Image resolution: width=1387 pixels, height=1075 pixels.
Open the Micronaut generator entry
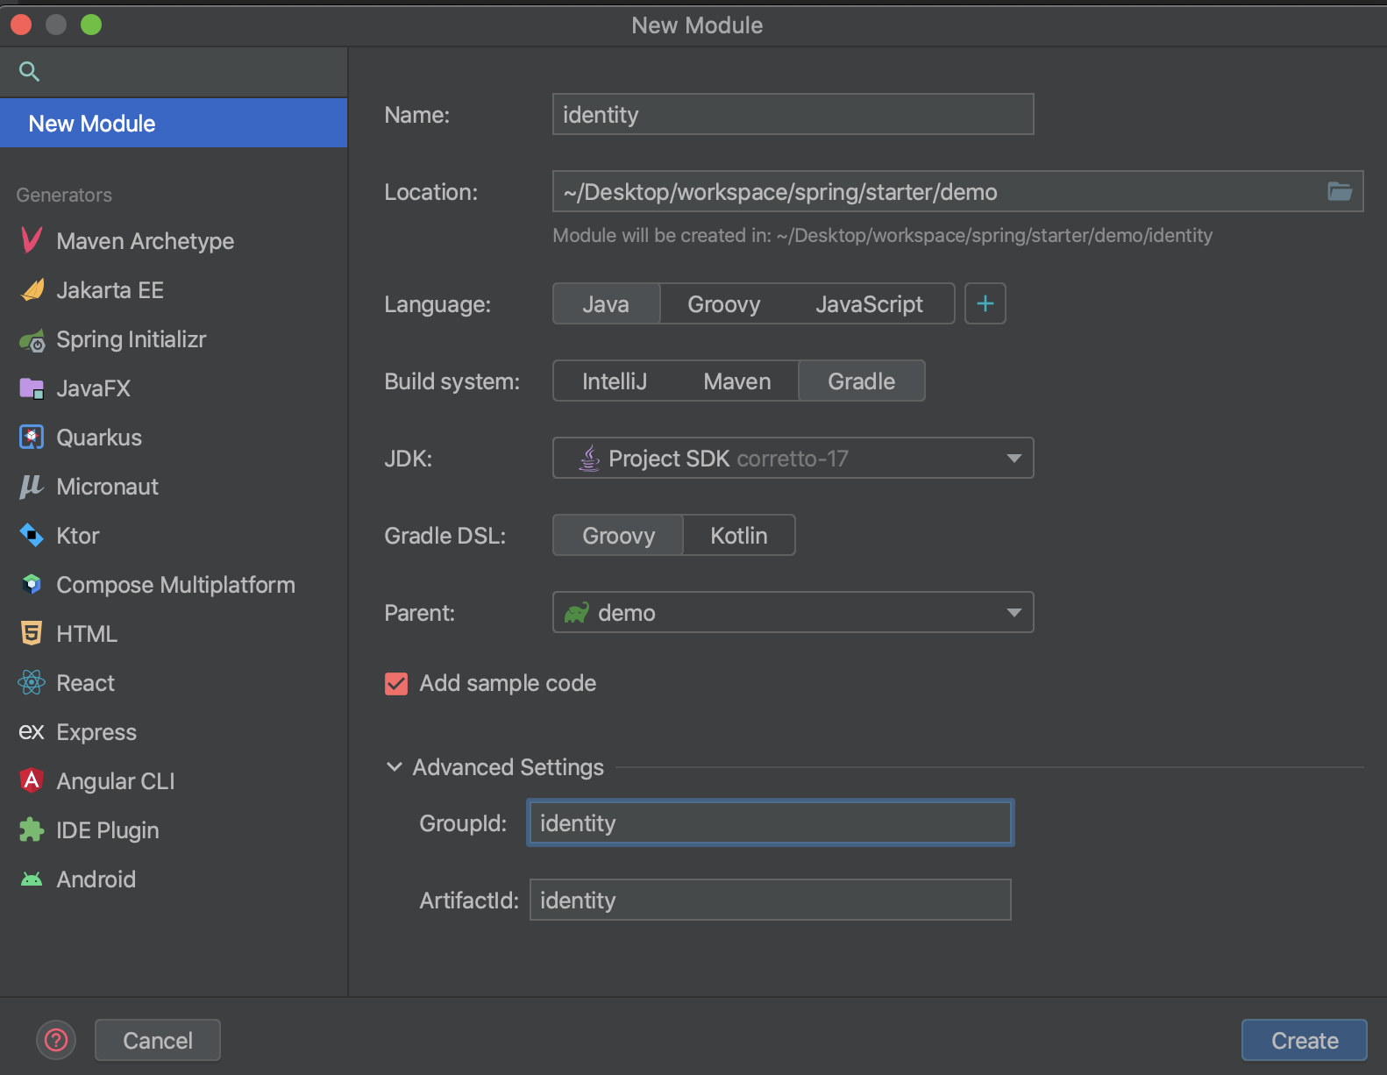(x=174, y=486)
